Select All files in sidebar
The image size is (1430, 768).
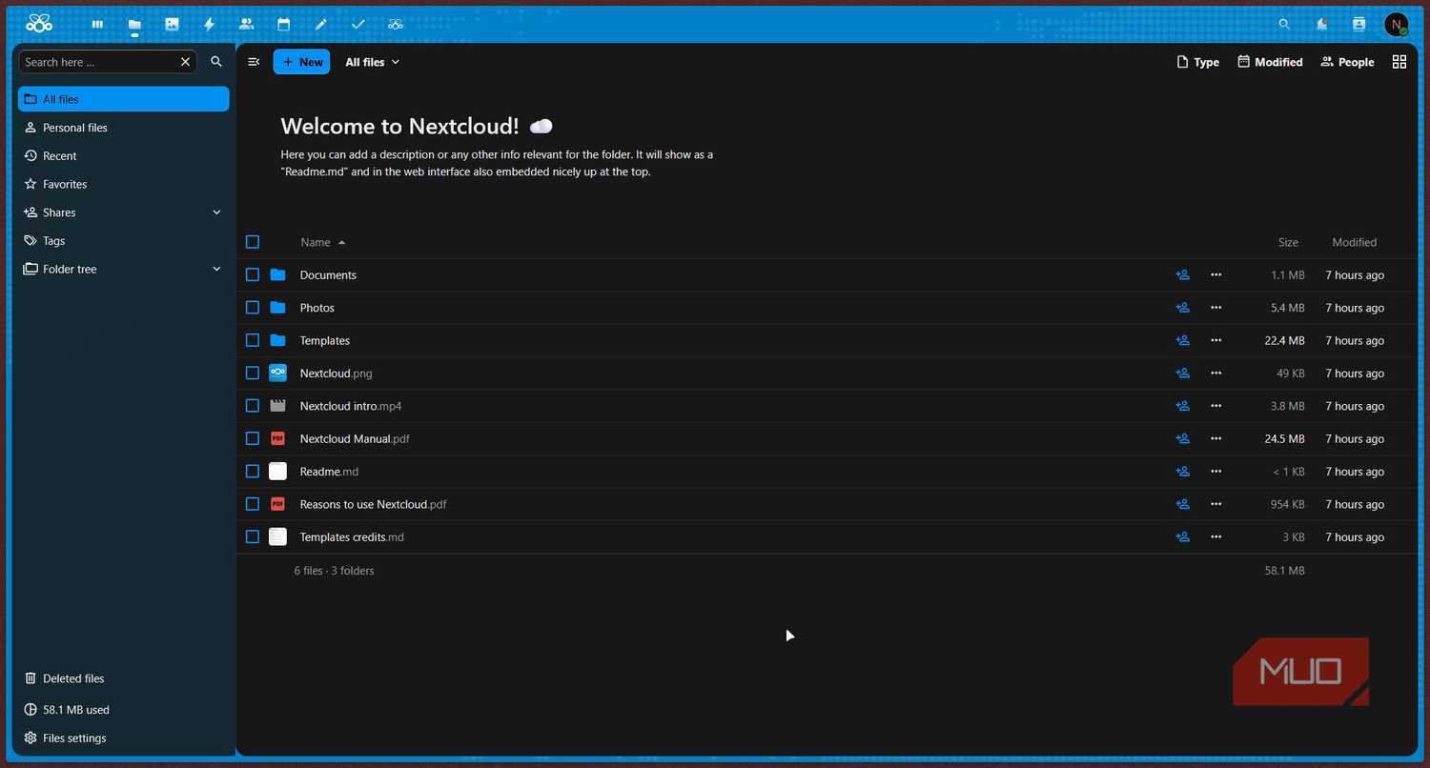pyautogui.click(x=124, y=99)
